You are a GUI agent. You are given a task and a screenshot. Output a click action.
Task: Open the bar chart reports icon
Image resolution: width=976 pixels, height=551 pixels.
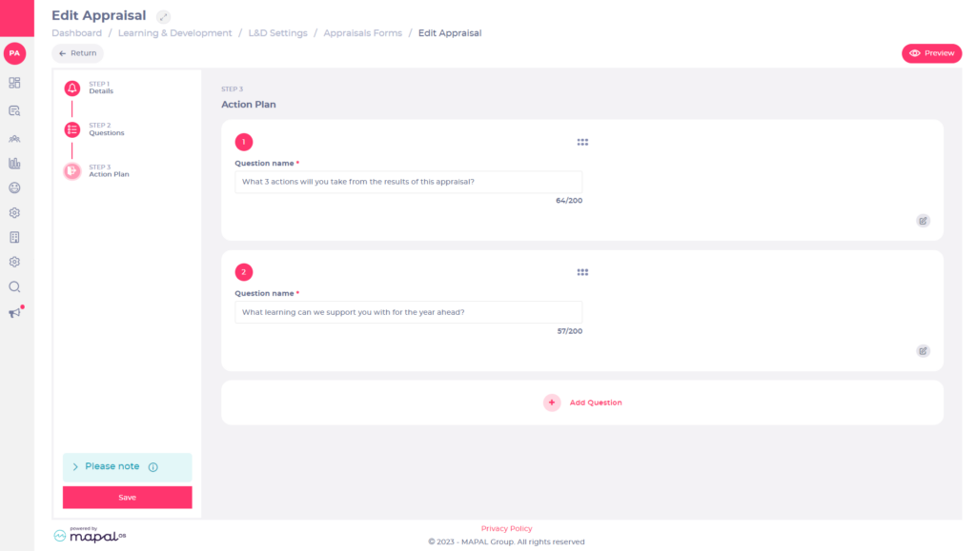click(x=14, y=164)
